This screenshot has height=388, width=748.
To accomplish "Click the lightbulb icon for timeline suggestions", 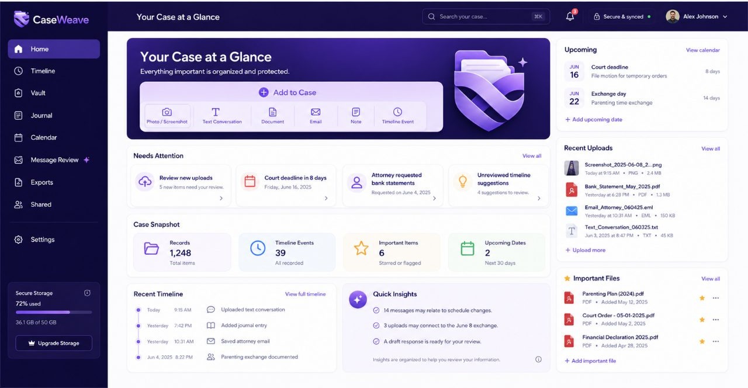I will click(463, 182).
